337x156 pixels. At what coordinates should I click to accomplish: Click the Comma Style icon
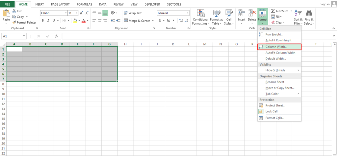coord(173,21)
